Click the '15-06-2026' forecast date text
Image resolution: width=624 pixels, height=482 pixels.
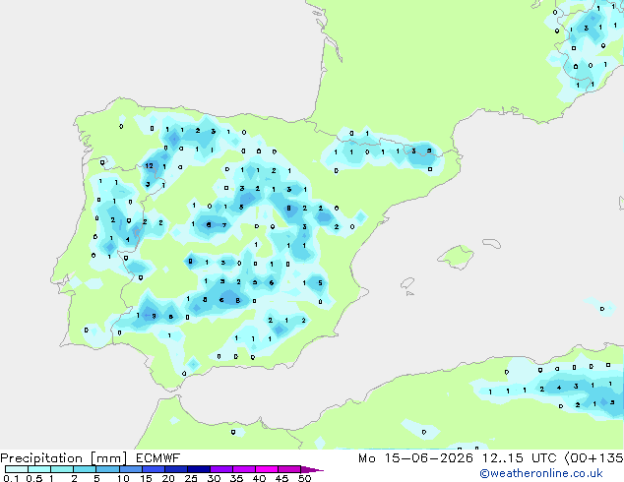click(429, 458)
